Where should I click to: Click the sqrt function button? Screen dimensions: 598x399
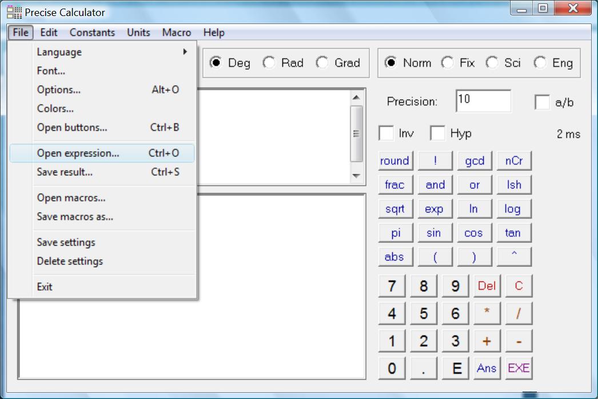pyautogui.click(x=394, y=209)
